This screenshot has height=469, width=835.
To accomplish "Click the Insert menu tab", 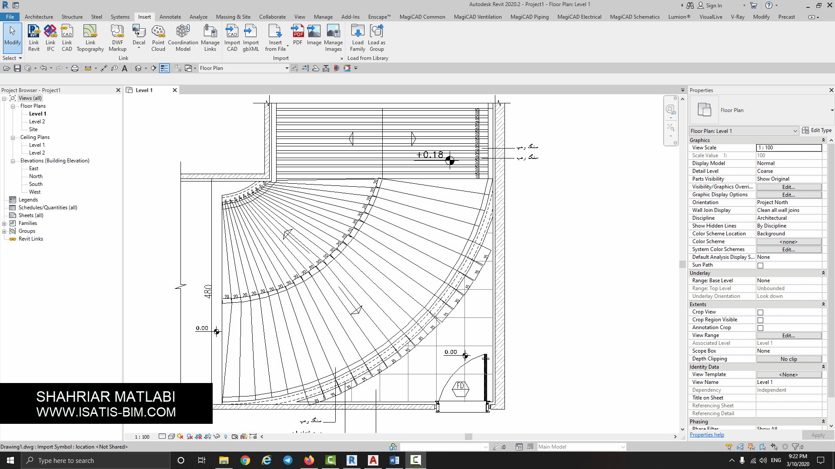I will coord(144,16).
